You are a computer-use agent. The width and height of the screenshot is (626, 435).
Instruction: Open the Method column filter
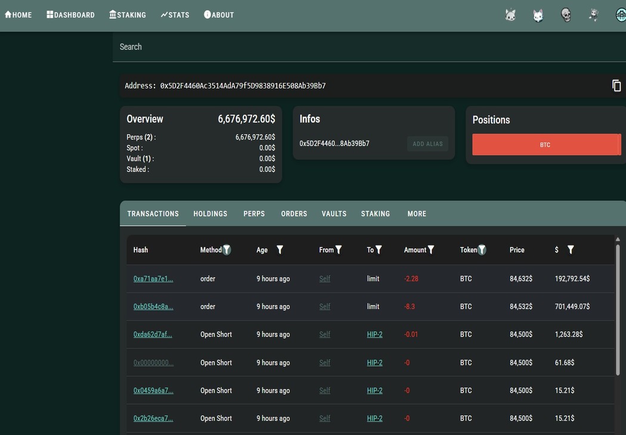click(227, 250)
